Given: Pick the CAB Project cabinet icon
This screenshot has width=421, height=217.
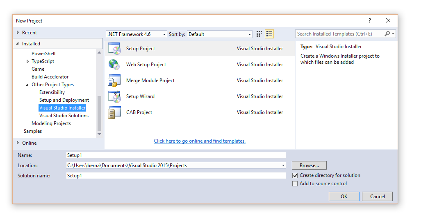Looking at the screenshot, I should [x=114, y=112].
